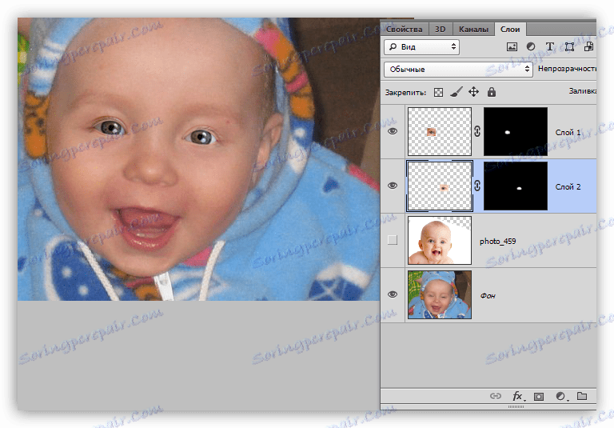The width and height of the screenshot is (614, 428).
Task: Hide Слой 1 layer visibility eye
Action: tap(393, 131)
